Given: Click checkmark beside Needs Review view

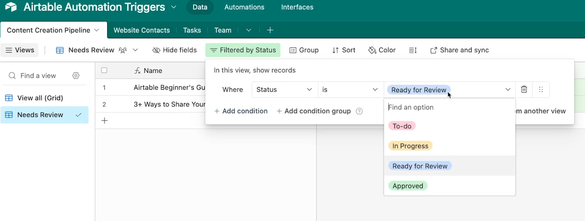Looking at the screenshot, I should [78, 115].
